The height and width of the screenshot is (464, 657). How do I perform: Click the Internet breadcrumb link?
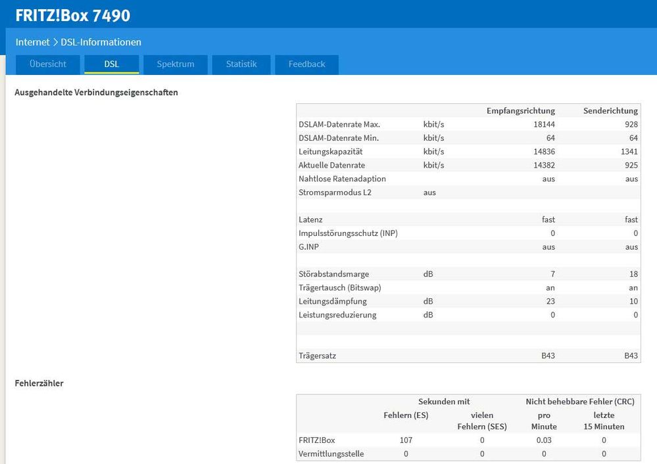pos(32,42)
